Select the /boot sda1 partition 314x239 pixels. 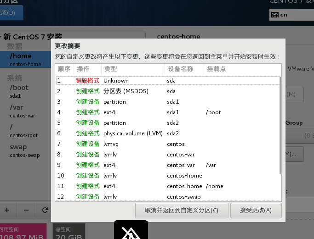click(25, 91)
